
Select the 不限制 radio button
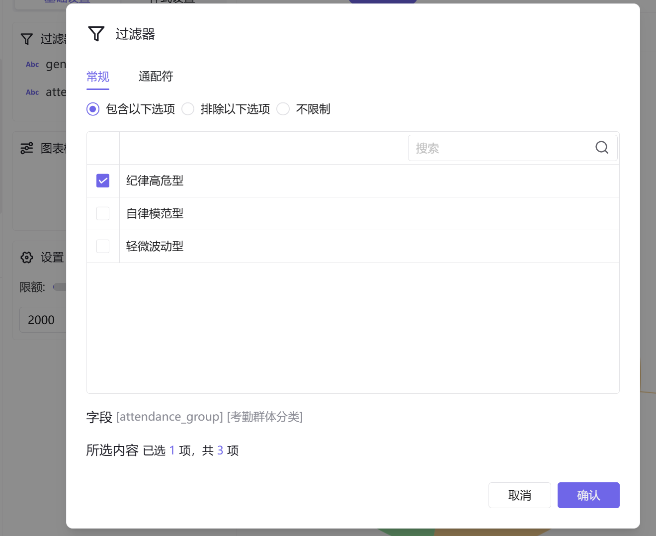283,109
